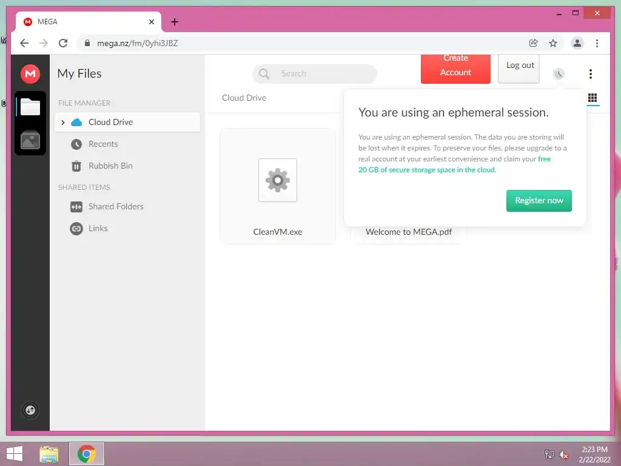
Task: Click the Register now button
Action: click(x=539, y=200)
